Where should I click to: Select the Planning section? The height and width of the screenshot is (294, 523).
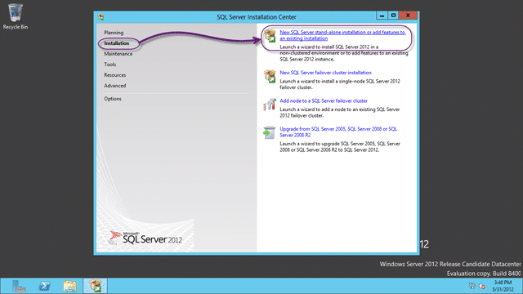click(x=114, y=33)
